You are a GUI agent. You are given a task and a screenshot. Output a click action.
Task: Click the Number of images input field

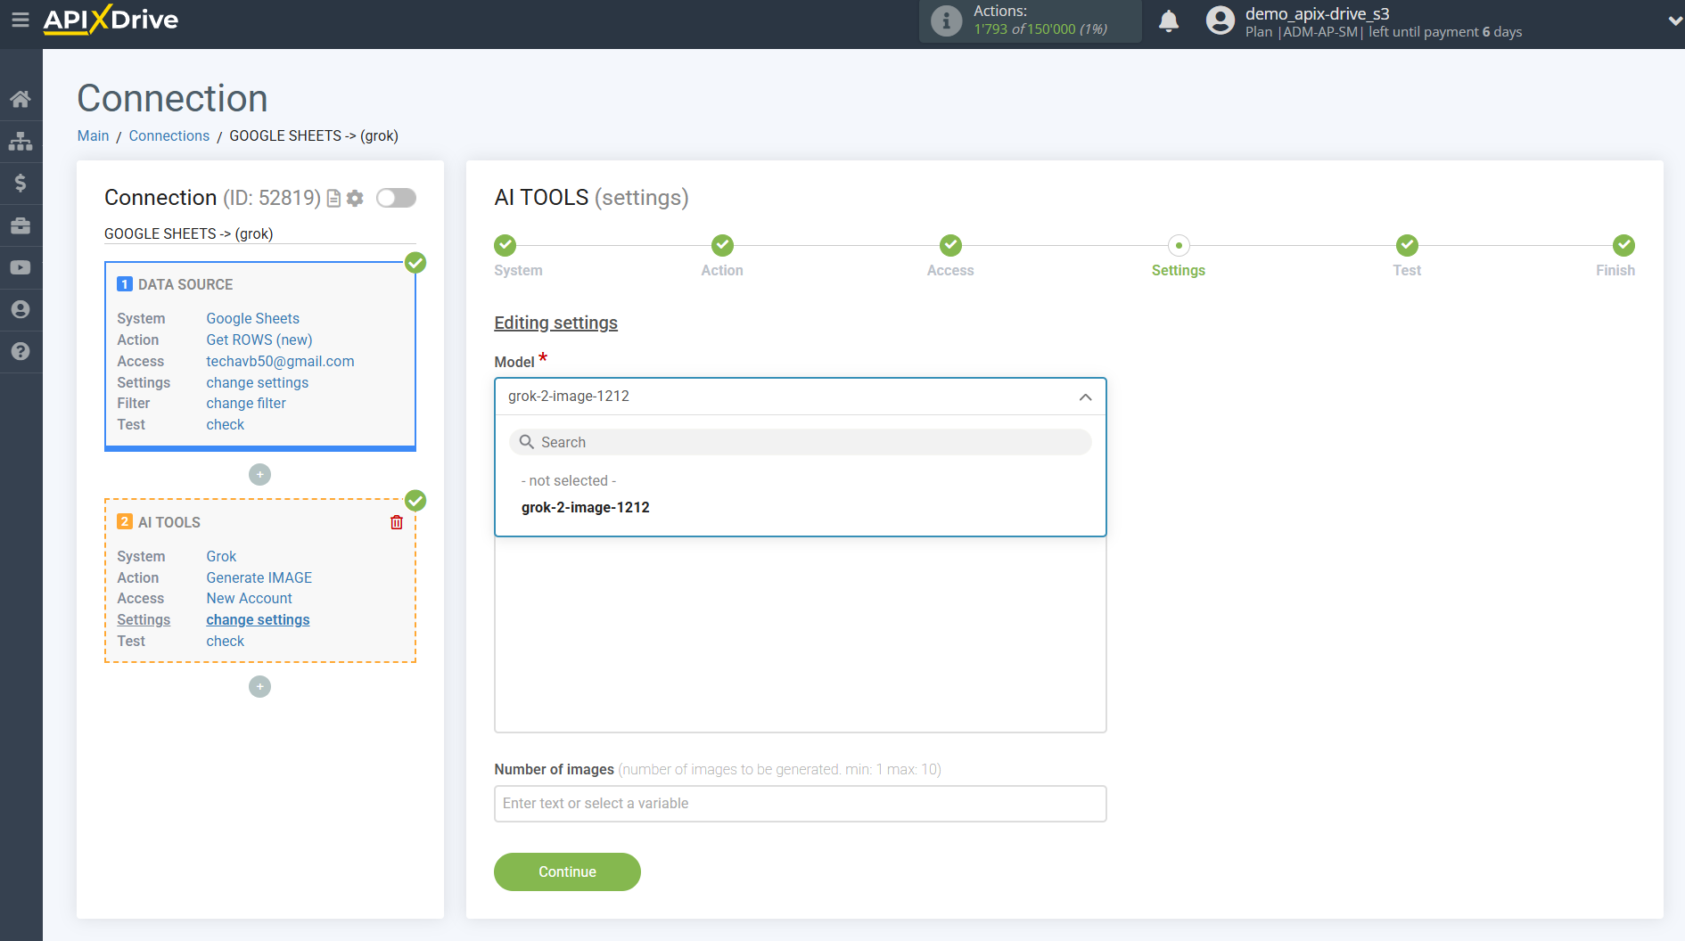tap(800, 803)
